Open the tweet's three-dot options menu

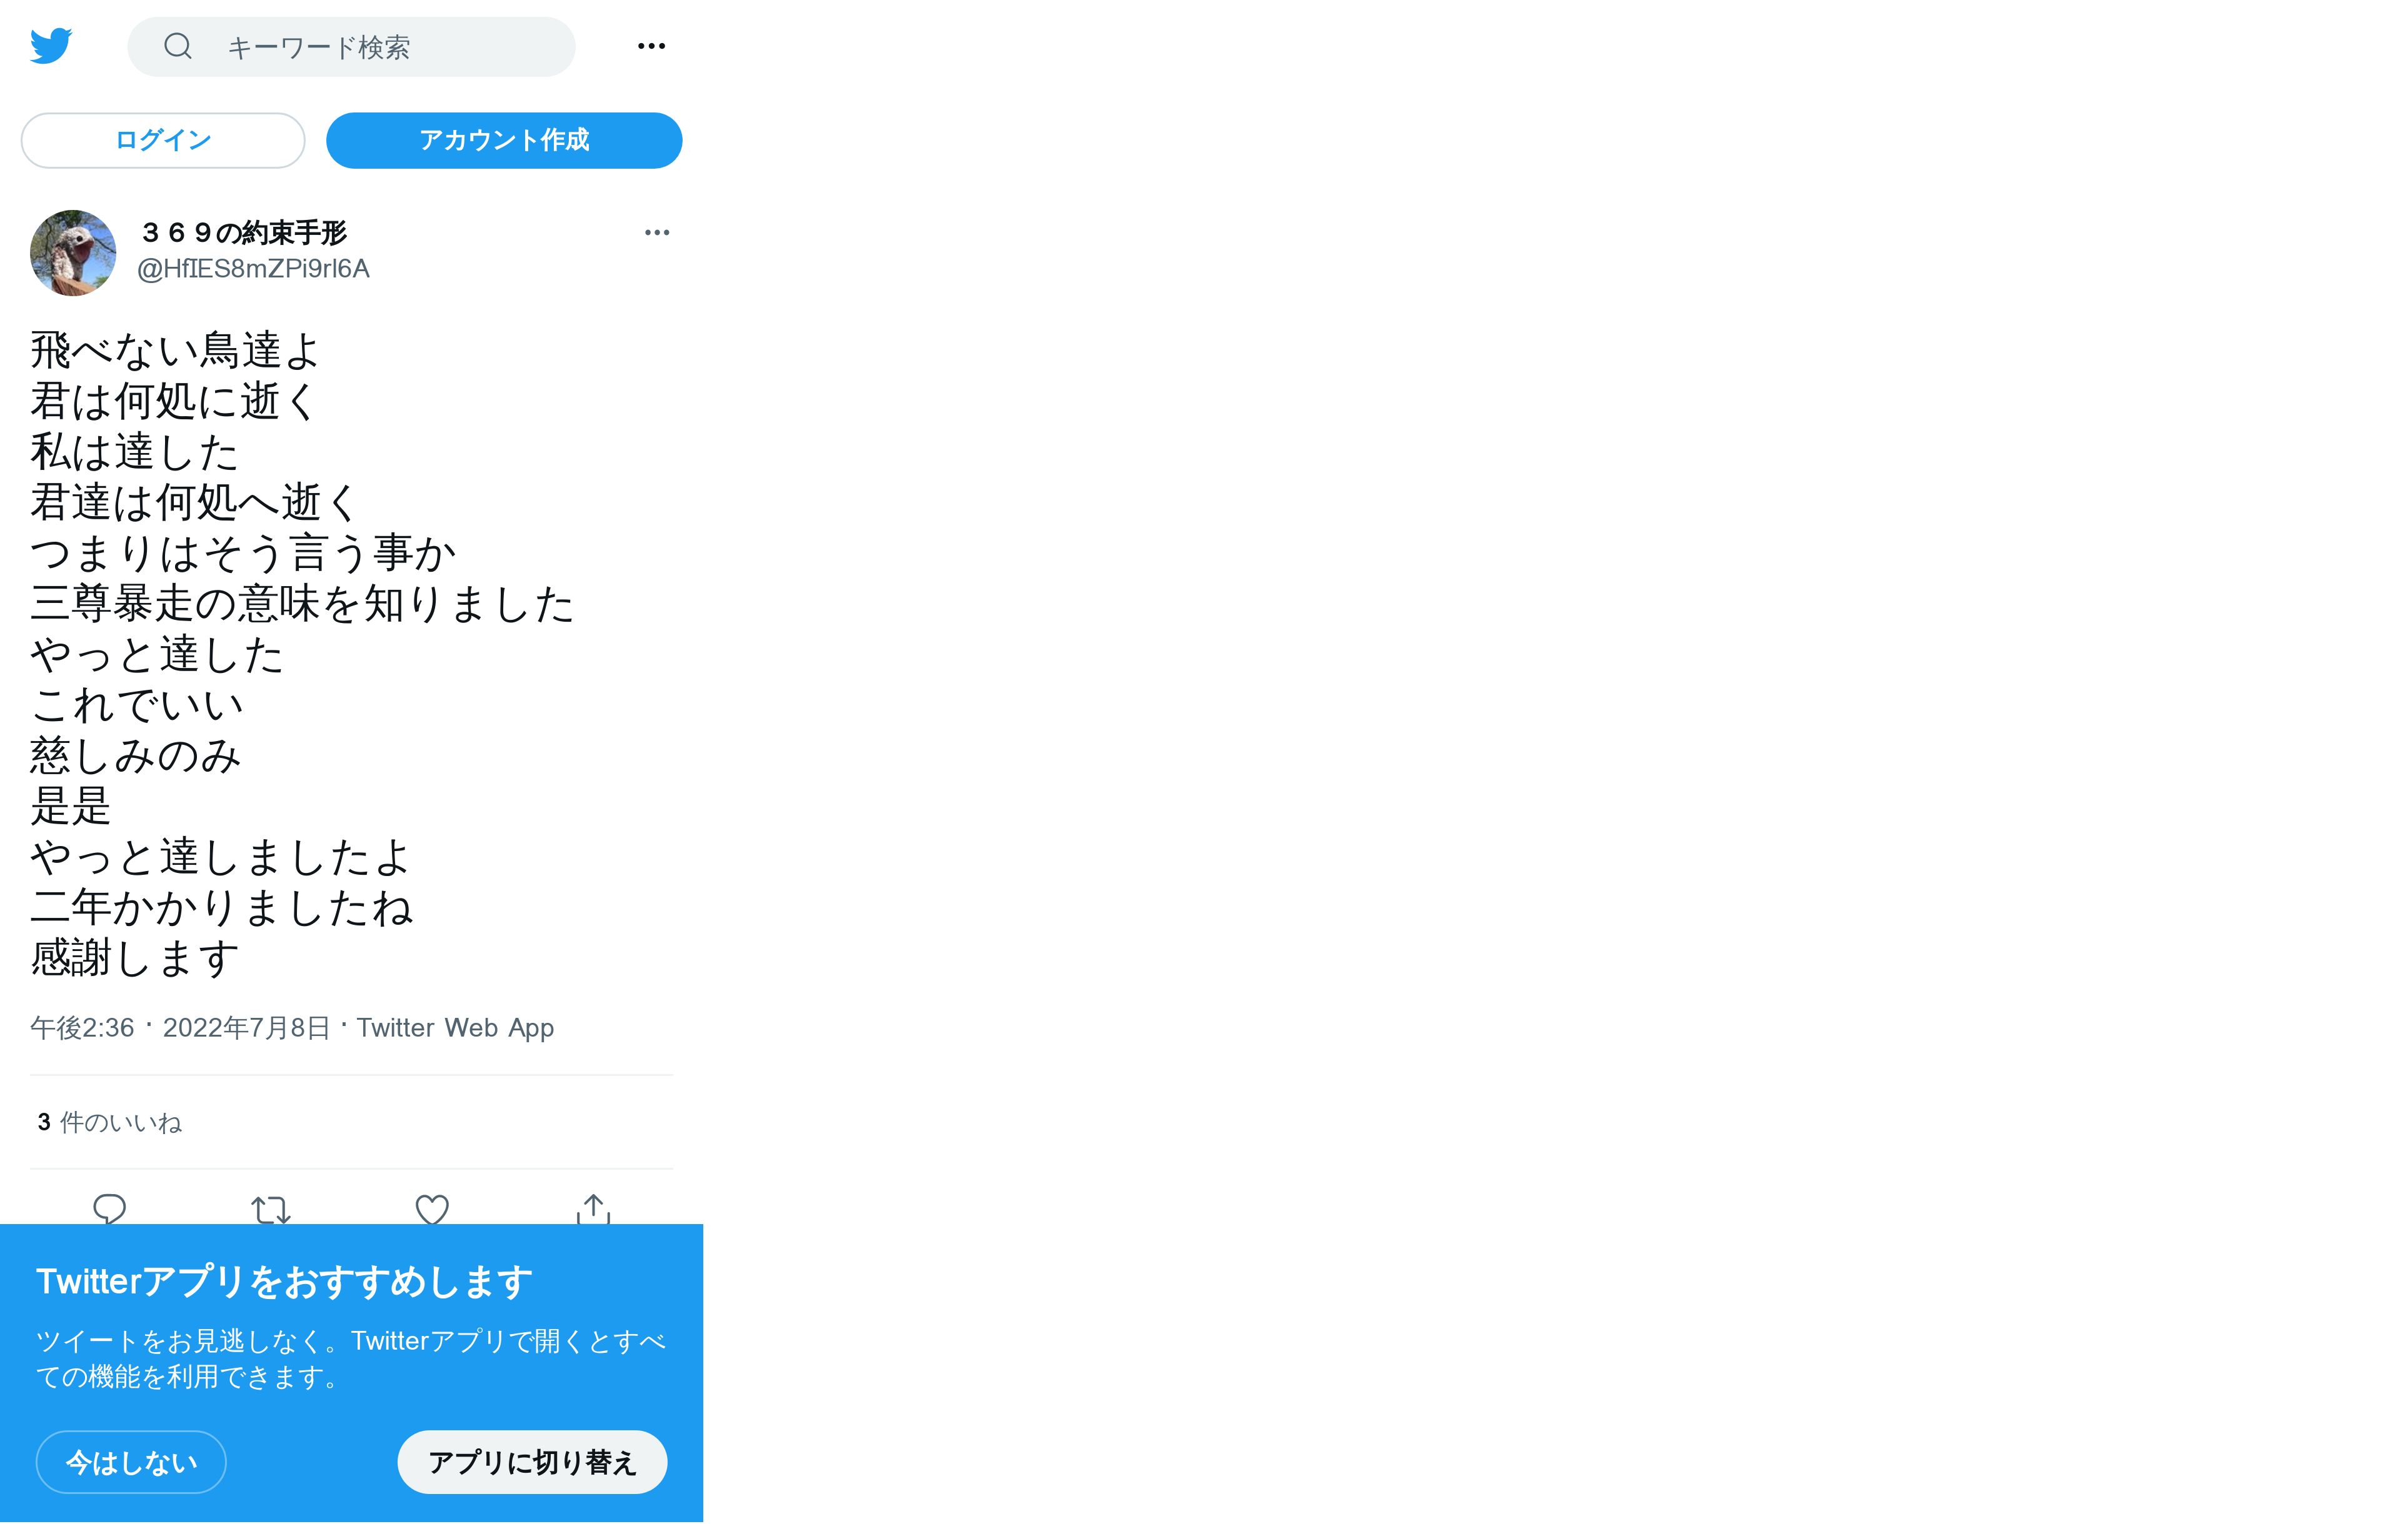(x=657, y=233)
